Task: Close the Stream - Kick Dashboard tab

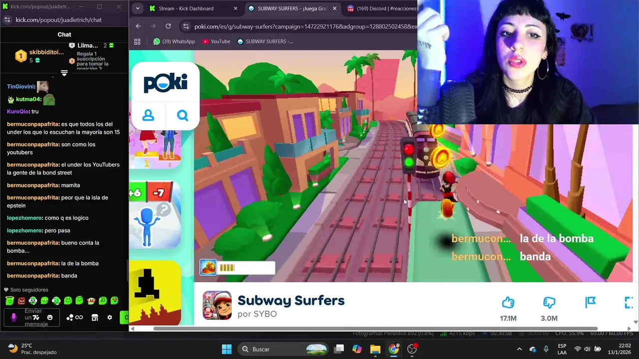Action: pyautogui.click(x=236, y=8)
